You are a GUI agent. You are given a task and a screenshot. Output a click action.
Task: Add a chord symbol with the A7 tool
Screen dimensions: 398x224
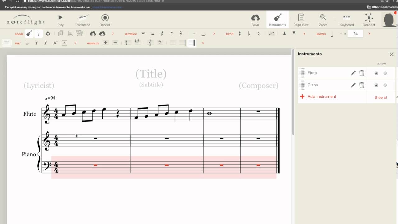[55, 43]
